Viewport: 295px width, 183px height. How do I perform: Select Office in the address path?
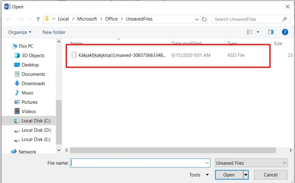click(x=112, y=19)
